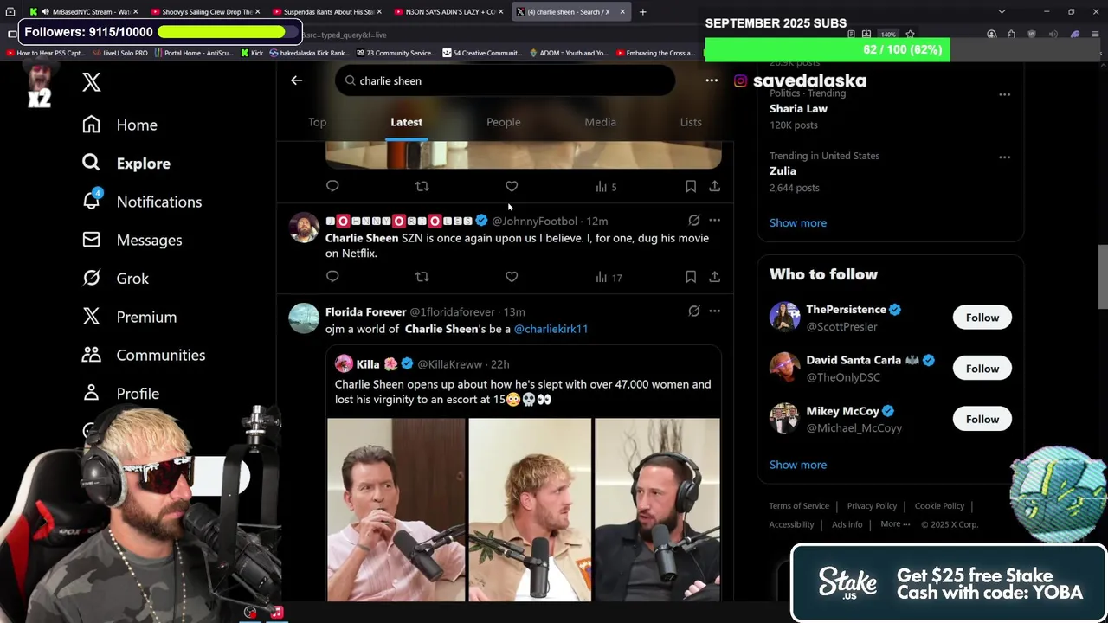Click the Communities people icon

pos(91,355)
